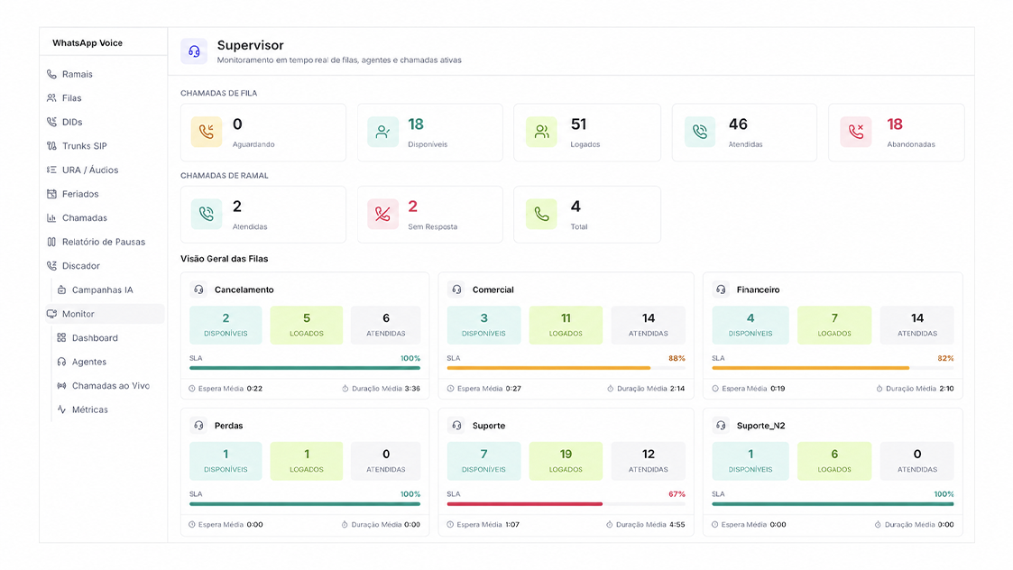
Task: Go to Chamadas ao Vivo page
Action: pos(108,386)
